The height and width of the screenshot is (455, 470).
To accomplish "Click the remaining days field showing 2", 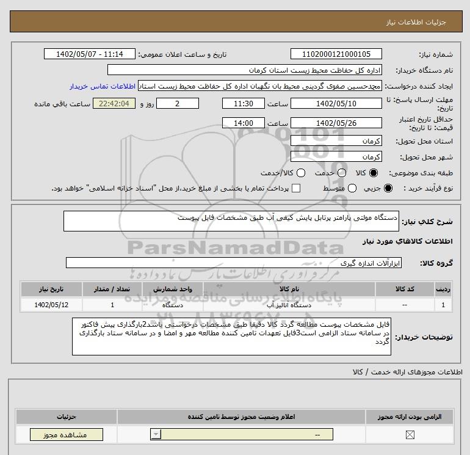I will (178, 103).
